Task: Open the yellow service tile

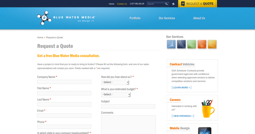Action: [212, 44]
